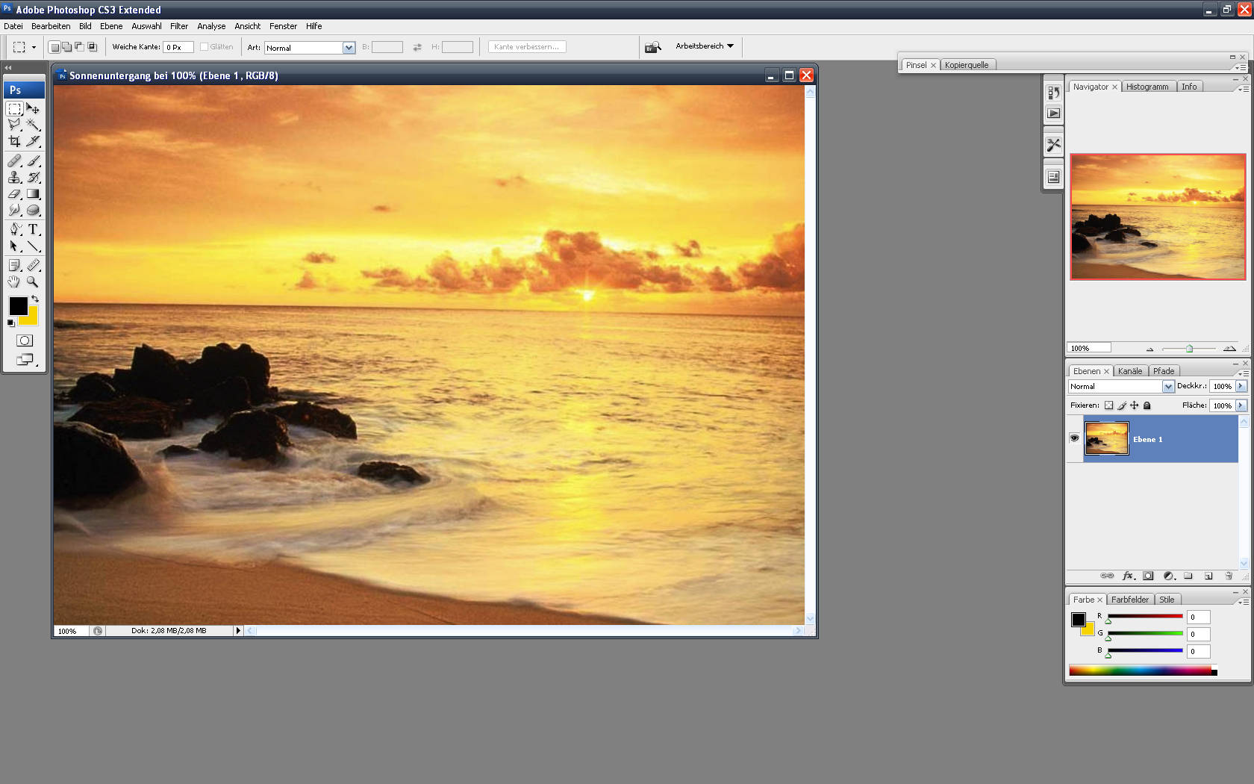Click the Weiche Kante input field
Image resolution: width=1254 pixels, height=784 pixels.
[x=178, y=47]
